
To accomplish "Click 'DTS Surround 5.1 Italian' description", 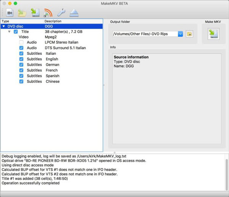I will click(x=65, y=48).
